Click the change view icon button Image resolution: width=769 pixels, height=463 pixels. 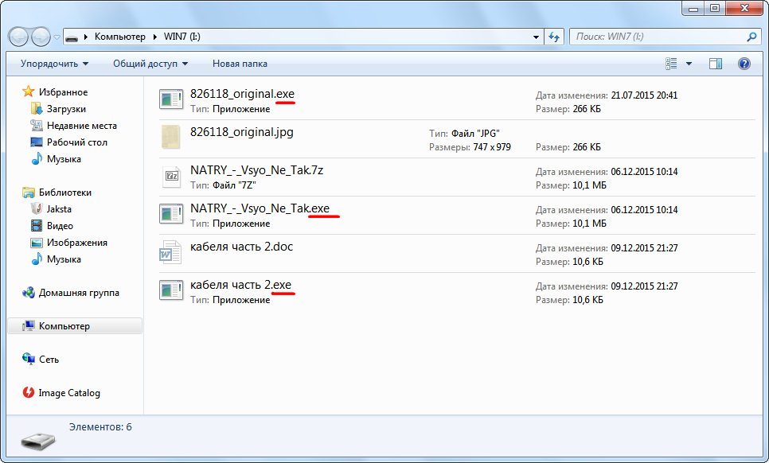pyautogui.click(x=671, y=64)
